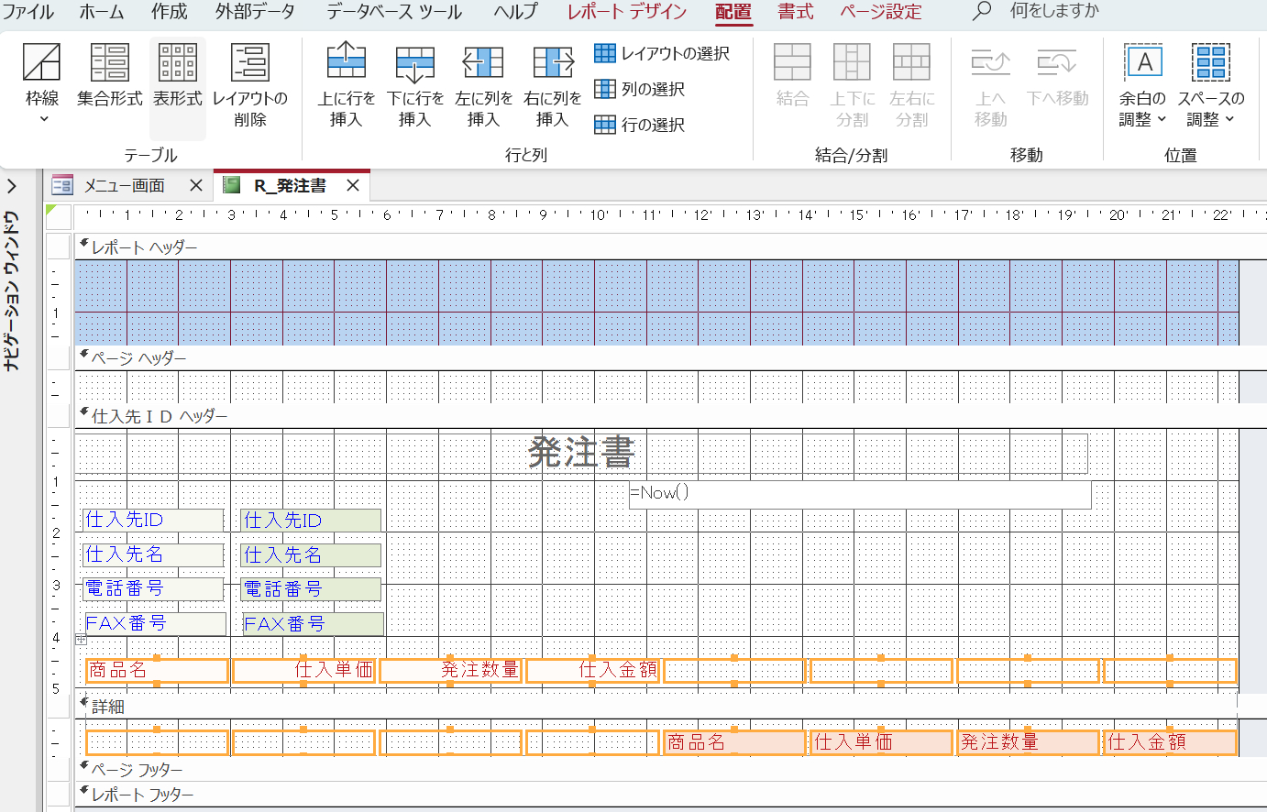Apply the 集合形式 stacked layout
Viewport: 1267px width, 812px height.
[110, 76]
